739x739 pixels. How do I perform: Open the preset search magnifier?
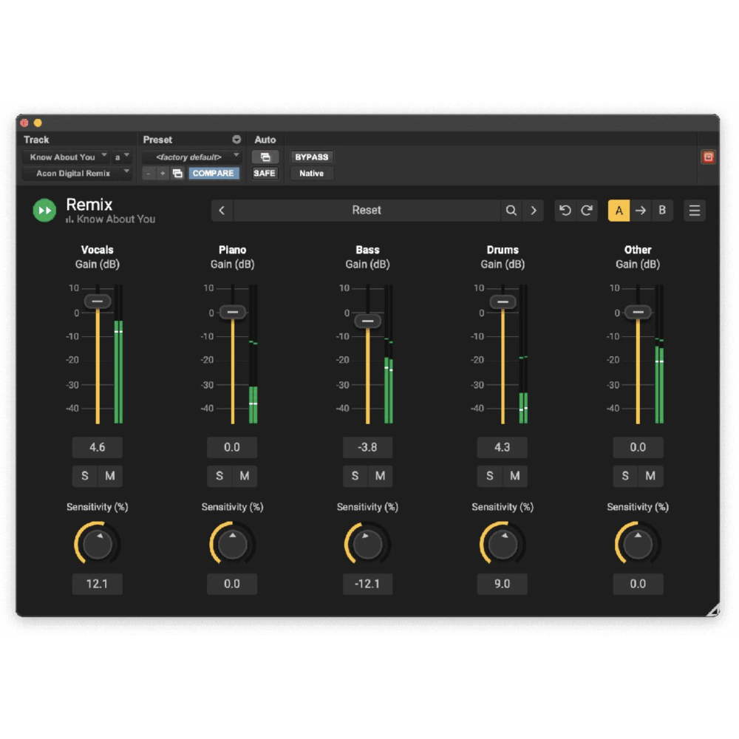click(x=511, y=211)
